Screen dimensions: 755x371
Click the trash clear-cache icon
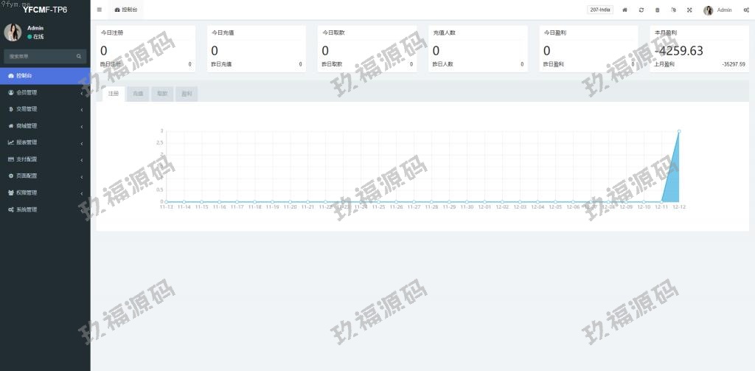click(x=657, y=10)
